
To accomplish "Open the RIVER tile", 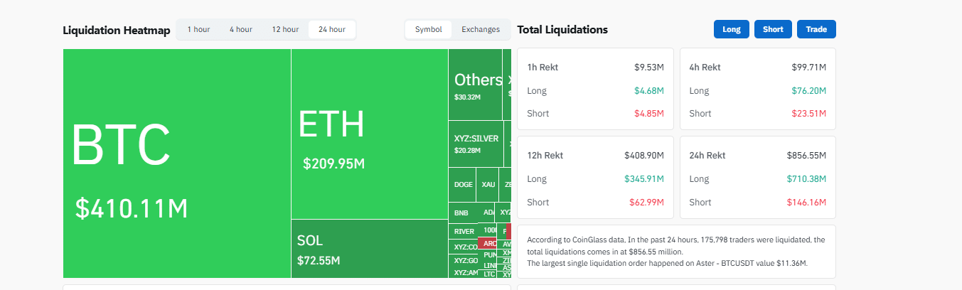I will (463, 231).
